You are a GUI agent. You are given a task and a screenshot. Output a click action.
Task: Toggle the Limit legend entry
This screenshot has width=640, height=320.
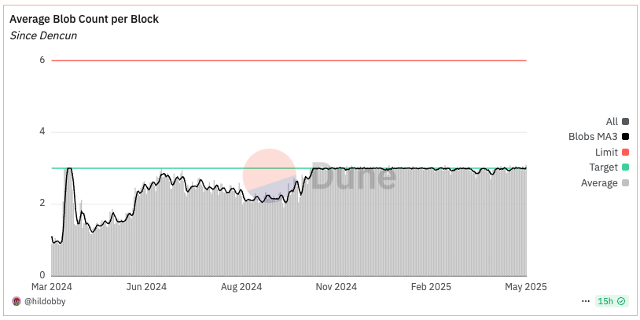pyautogui.click(x=612, y=153)
